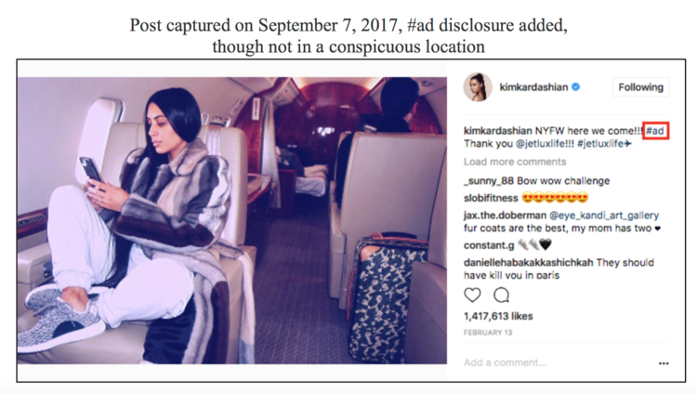Open the three-dot more options menu
This screenshot has height=393, width=697.
tap(664, 363)
